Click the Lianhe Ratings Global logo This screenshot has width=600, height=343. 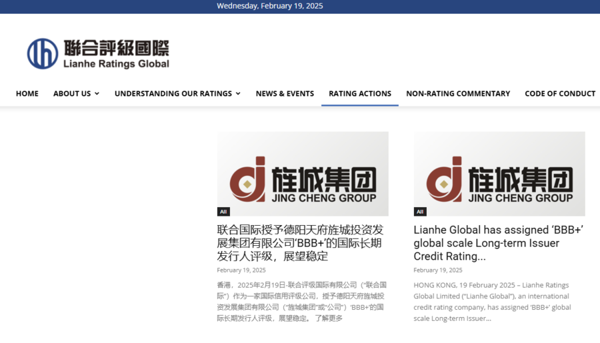(98, 53)
